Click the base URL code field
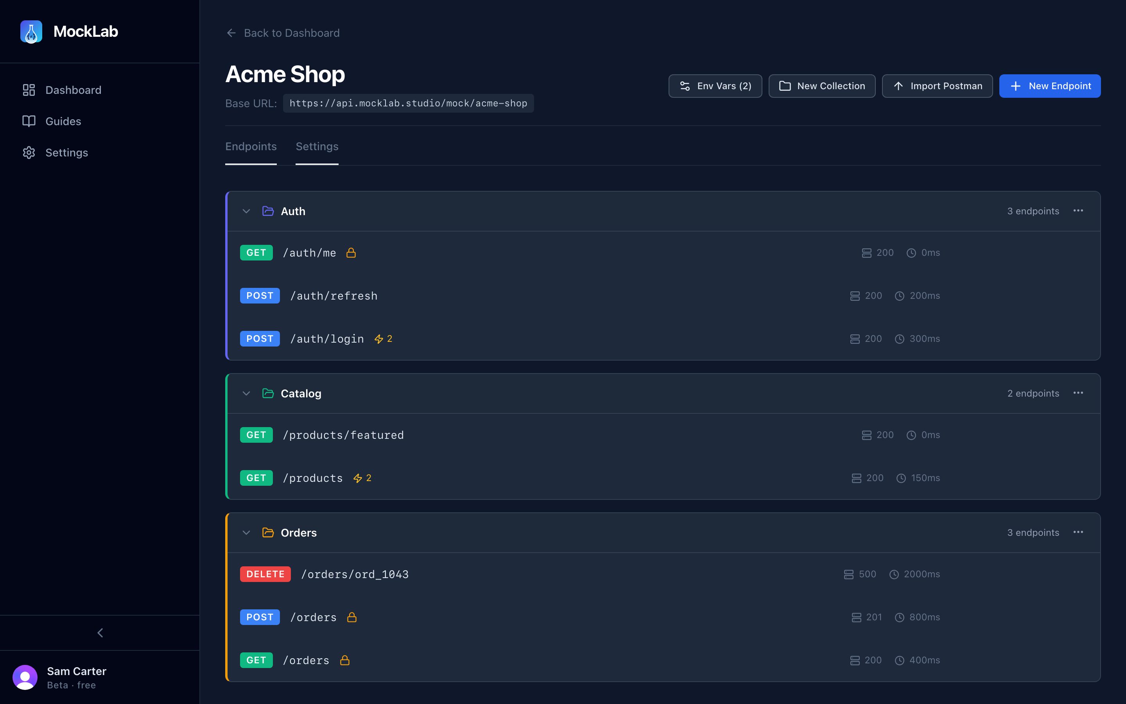The width and height of the screenshot is (1126, 704). coord(409,103)
